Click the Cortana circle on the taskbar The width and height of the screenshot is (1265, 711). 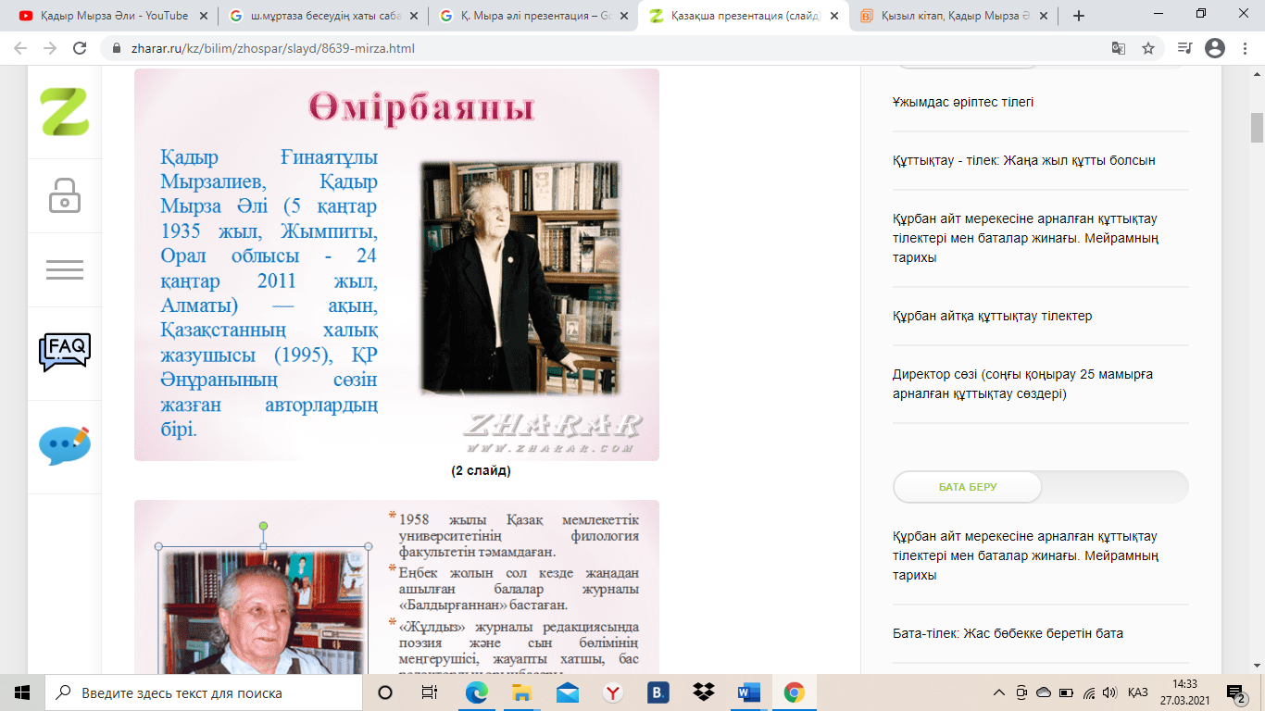point(385,692)
